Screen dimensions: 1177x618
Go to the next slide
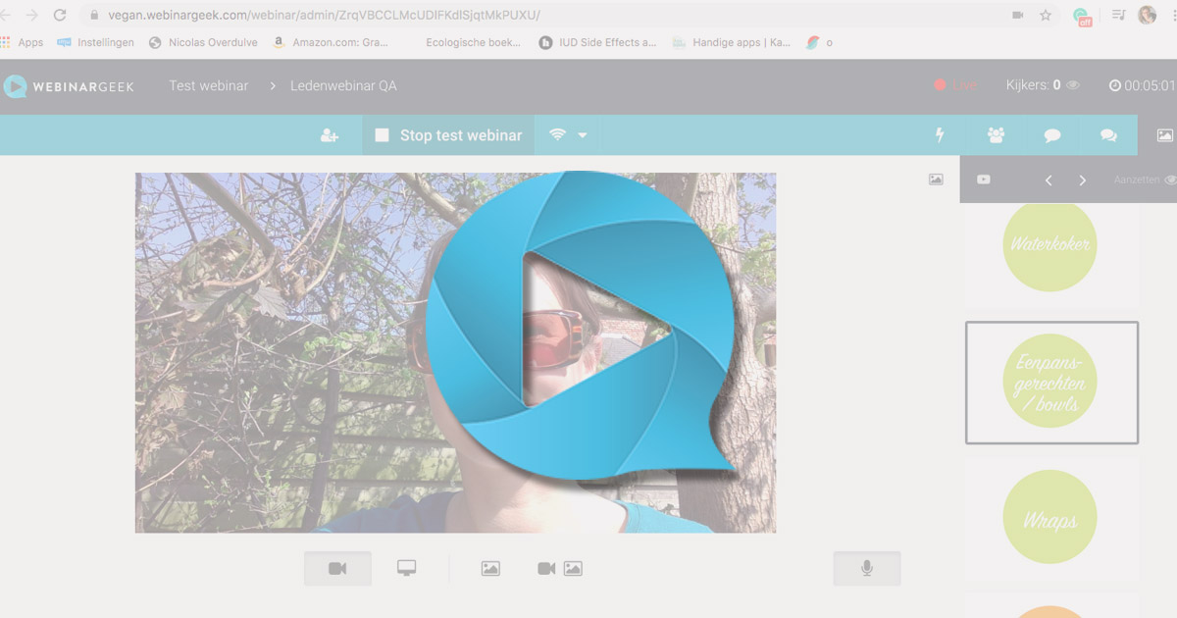(x=1083, y=180)
